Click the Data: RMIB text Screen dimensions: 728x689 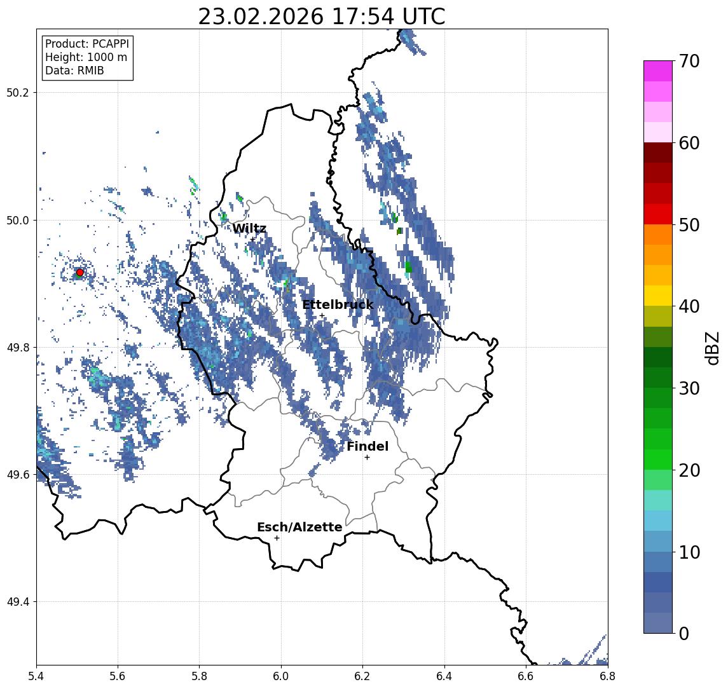(74, 71)
